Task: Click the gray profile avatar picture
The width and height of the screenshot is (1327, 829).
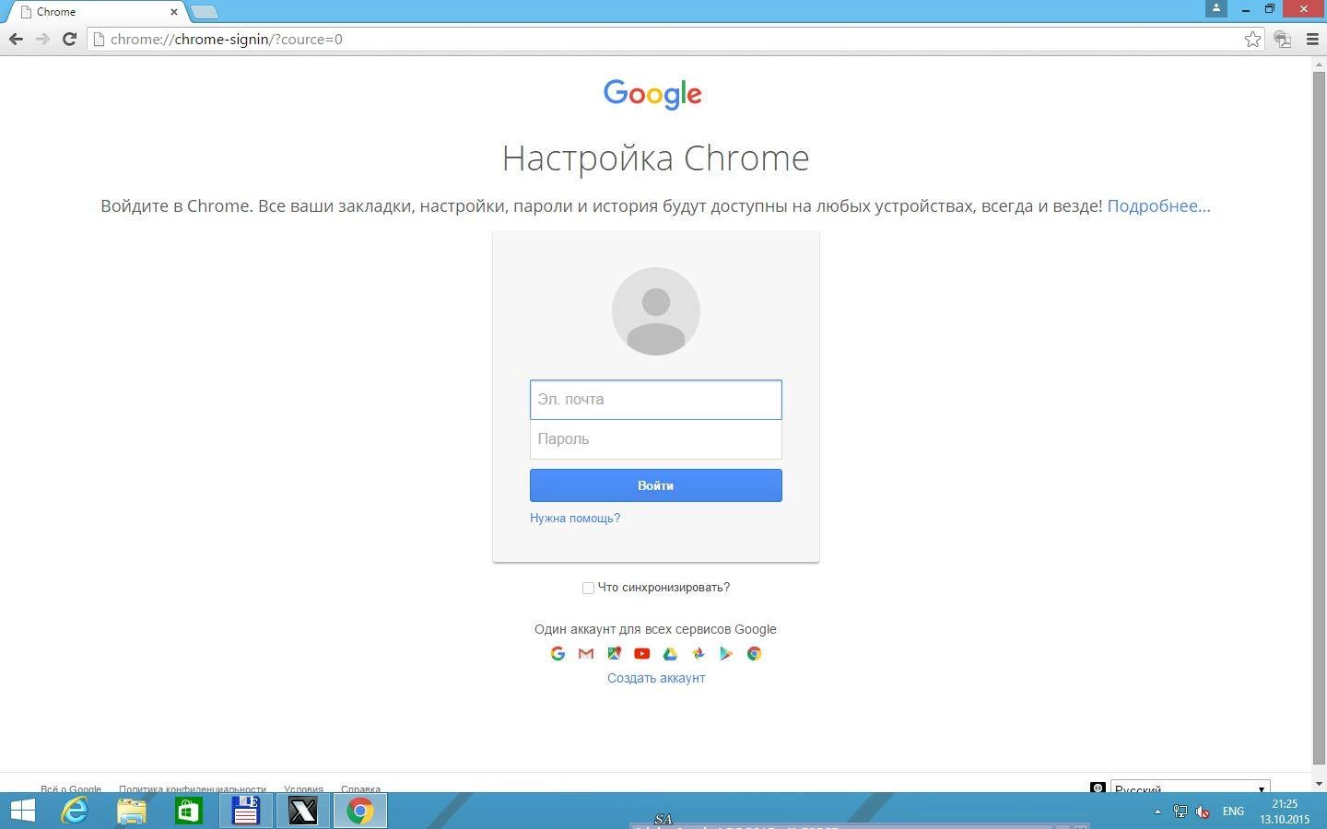Action: [x=656, y=311]
